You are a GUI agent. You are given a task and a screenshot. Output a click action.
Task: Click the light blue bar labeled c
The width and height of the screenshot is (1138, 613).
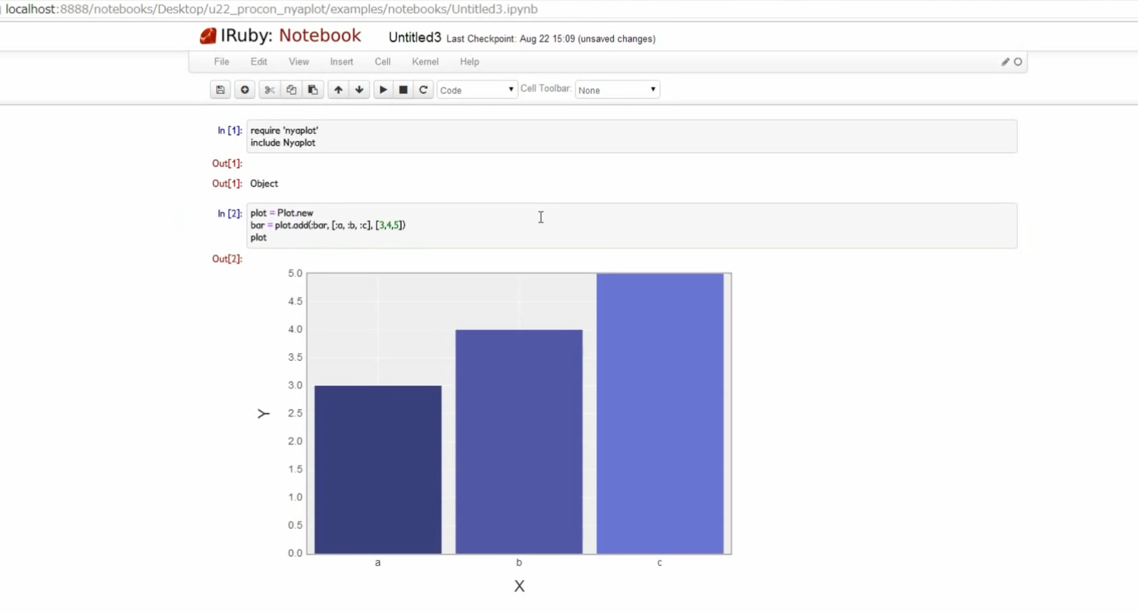(x=659, y=413)
